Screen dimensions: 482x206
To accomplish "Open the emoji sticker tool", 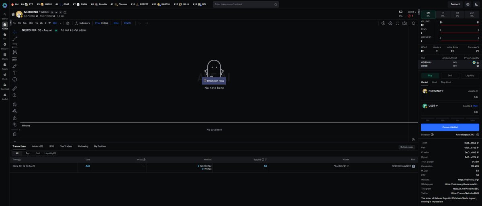I will pos(15,79).
